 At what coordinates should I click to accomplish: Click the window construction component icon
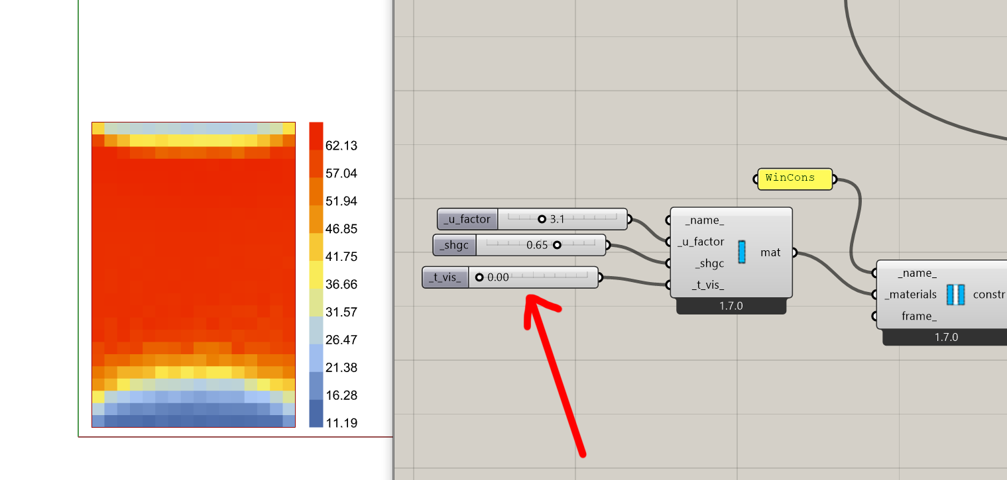(x=955, y=295)
